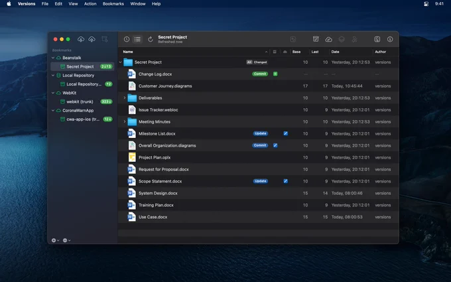Switch to the timeline history view clock icon

click(127, 39)
